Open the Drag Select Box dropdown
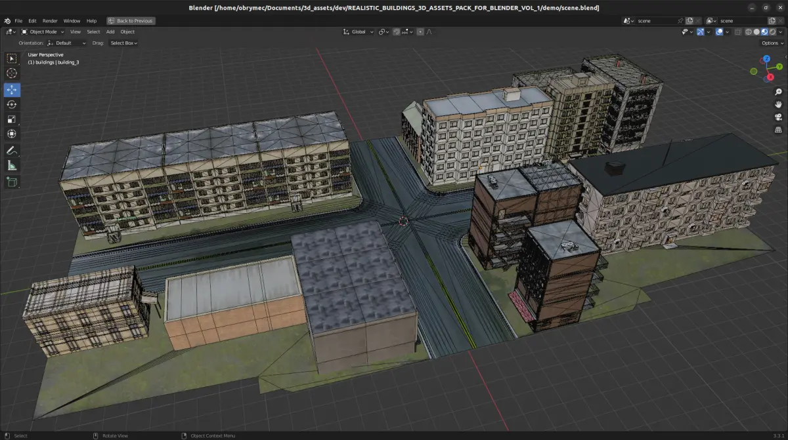788x440 pixels. click(123, 43)
